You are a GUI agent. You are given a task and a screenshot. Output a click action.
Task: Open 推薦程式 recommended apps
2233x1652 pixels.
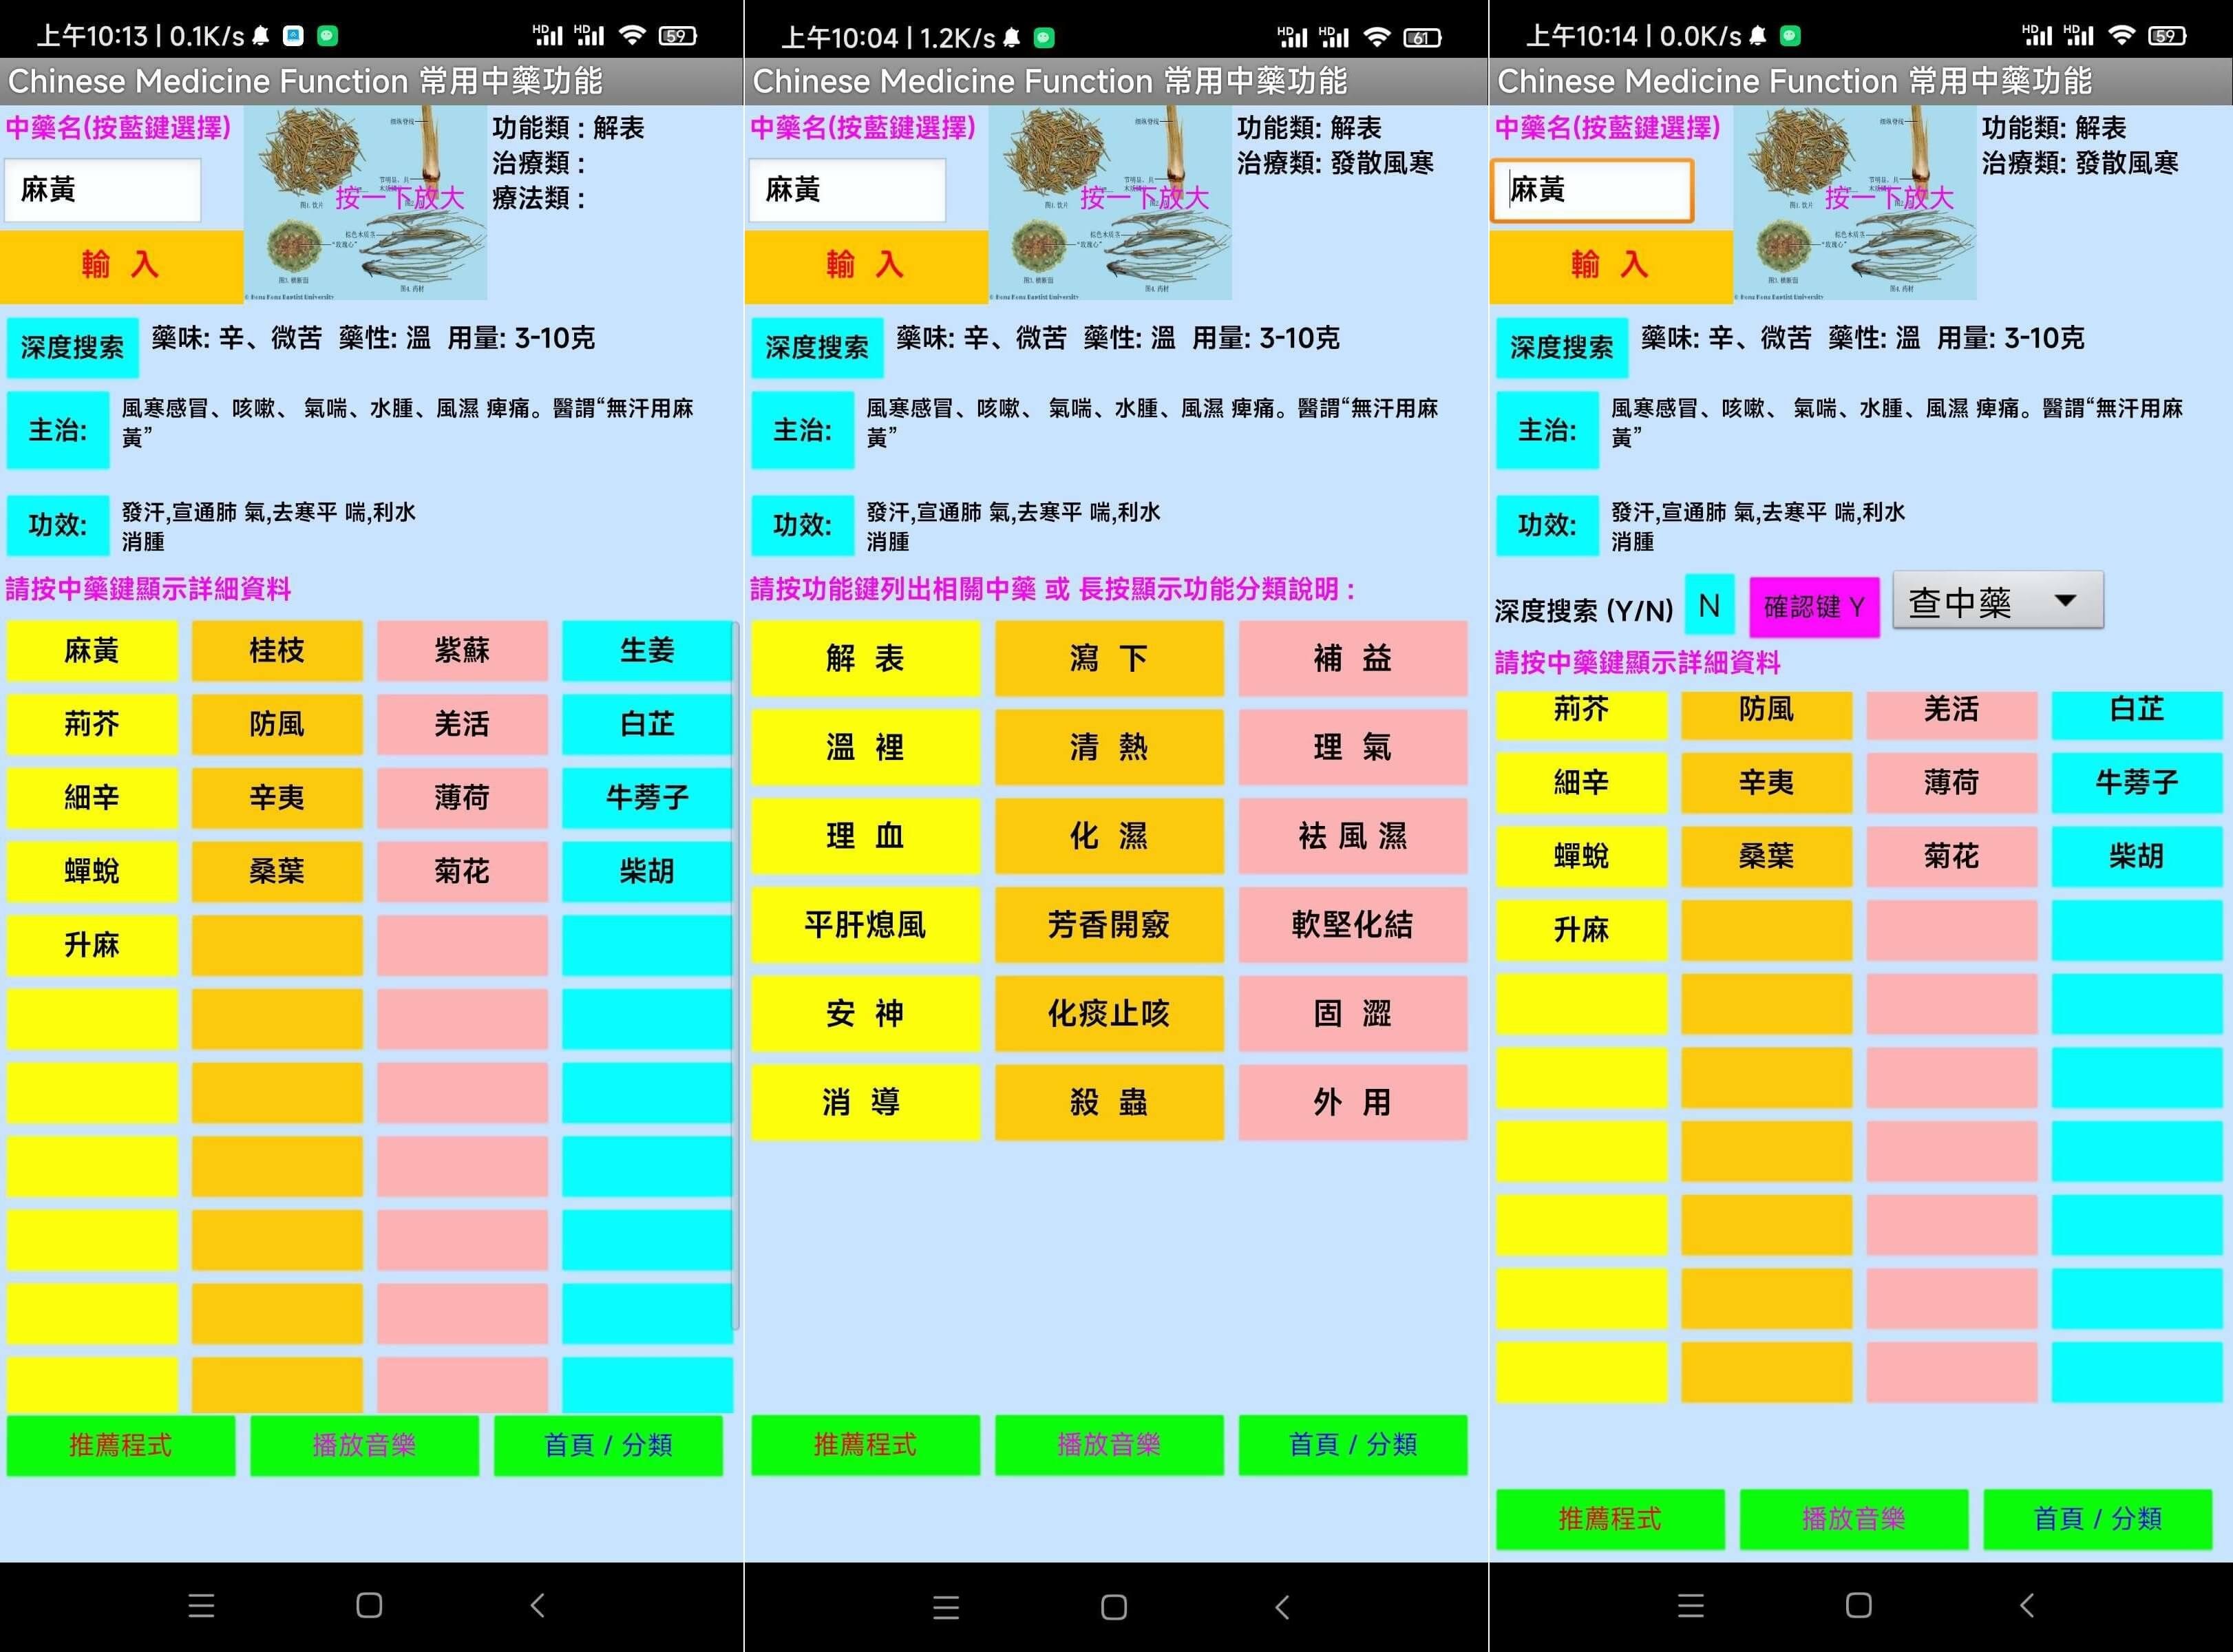(121, 1445)
